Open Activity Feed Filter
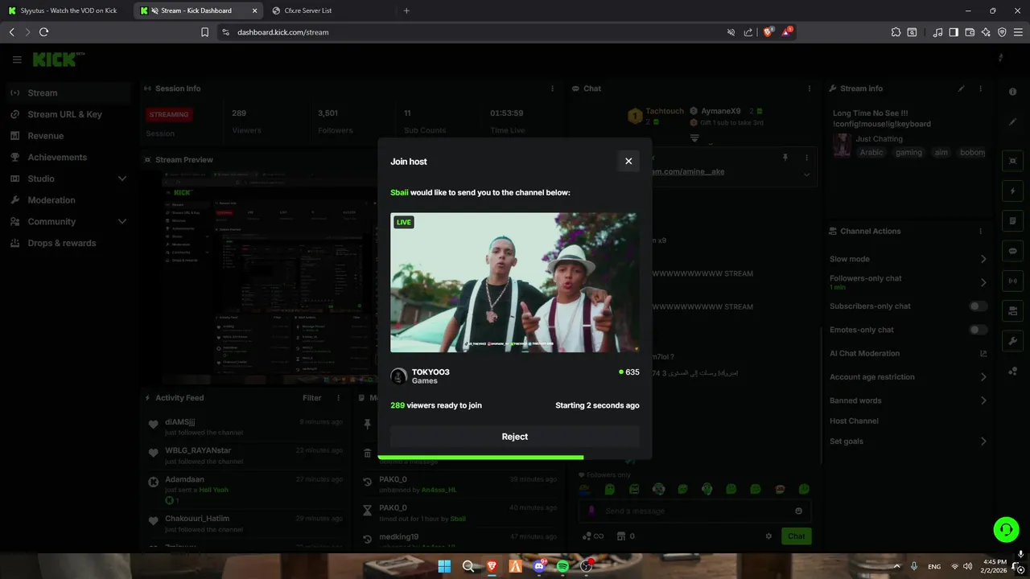This screenshot has width=1030, height=579. (x=312, y=398)
